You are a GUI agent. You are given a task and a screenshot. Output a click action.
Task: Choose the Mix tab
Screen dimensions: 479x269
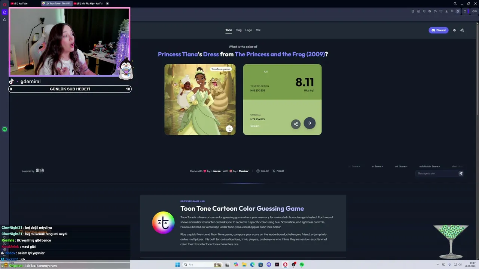[258, 30]
